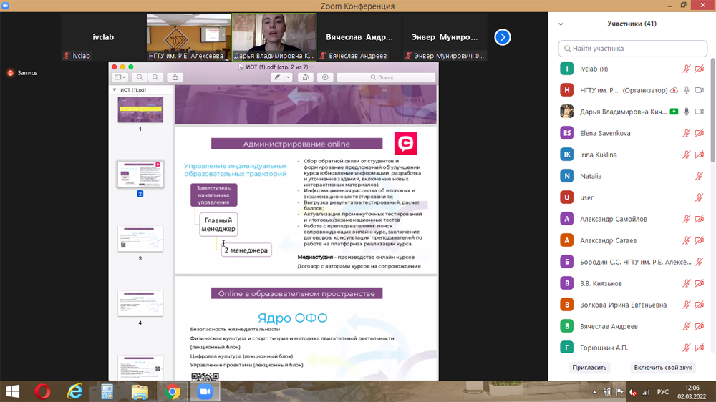
Task: Open highlight pen options dropdown arrow
Action: tap(288, 77)
